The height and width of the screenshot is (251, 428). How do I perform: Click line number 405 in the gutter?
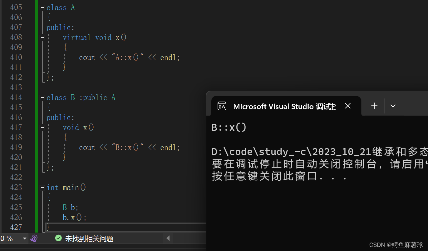16,8
